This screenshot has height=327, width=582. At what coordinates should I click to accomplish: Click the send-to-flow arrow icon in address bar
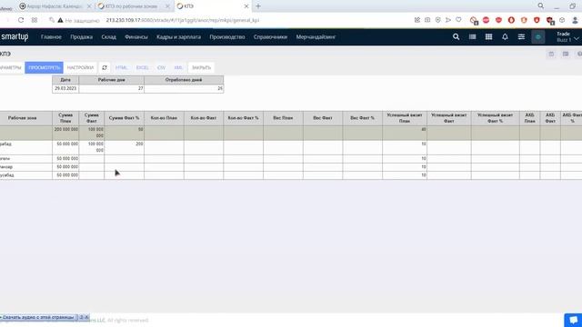[448, 20]
